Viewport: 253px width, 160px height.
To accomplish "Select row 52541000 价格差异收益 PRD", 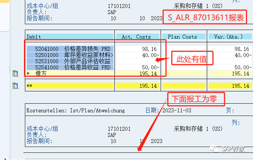I will [70, 67].
